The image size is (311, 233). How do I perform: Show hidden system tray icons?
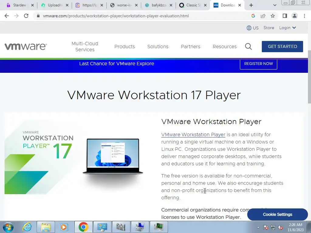click(x=258, y=227)
